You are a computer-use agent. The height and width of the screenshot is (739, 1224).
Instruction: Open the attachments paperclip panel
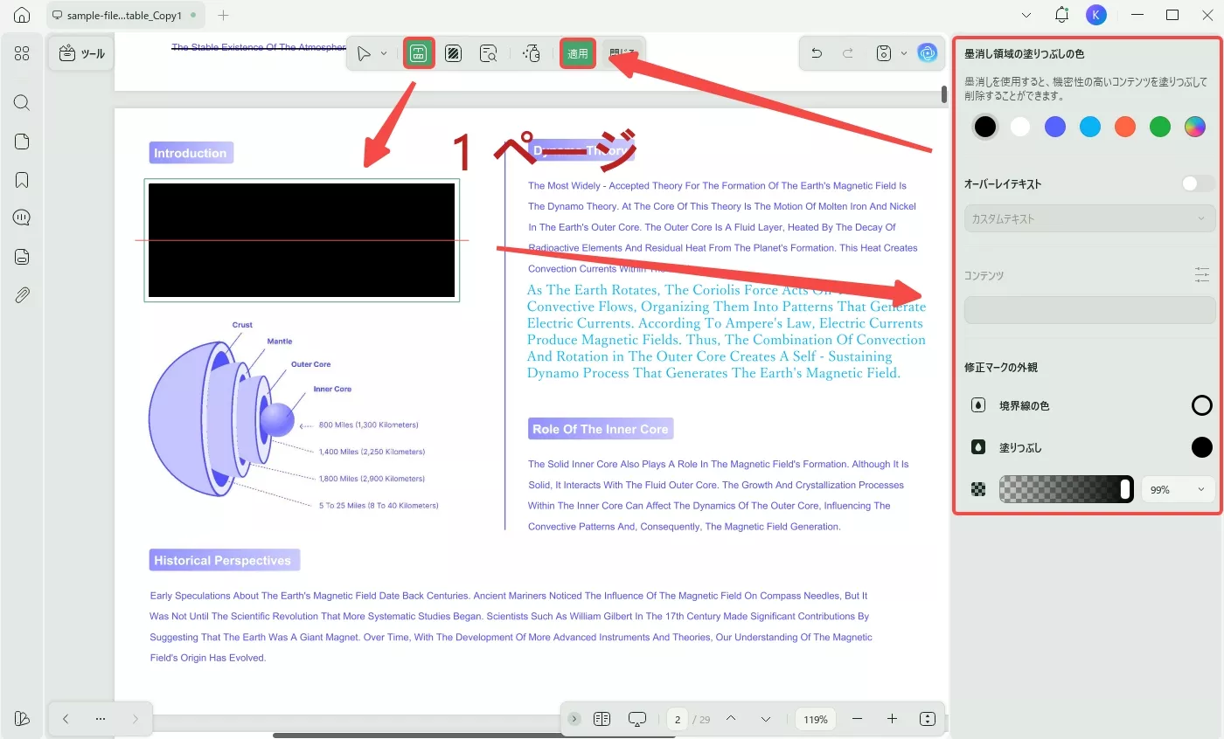[x=22, y=295]
